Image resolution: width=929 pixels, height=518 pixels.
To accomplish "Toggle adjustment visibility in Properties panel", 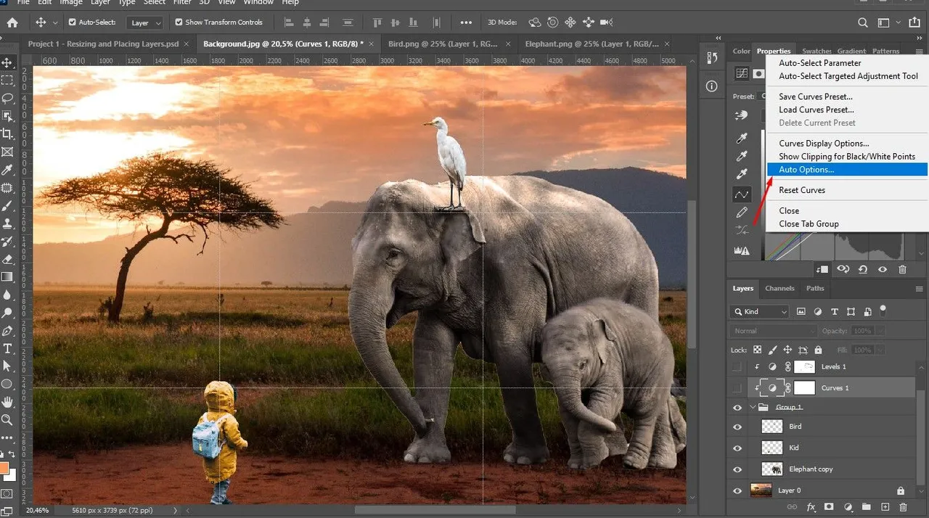I will [883, 269].
